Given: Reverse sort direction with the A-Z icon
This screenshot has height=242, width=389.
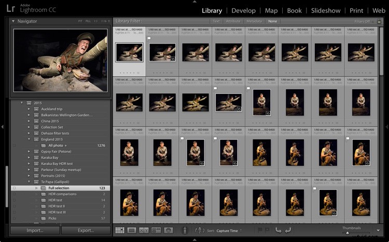Looking at the screenshot, I should [x=200, y=231].
